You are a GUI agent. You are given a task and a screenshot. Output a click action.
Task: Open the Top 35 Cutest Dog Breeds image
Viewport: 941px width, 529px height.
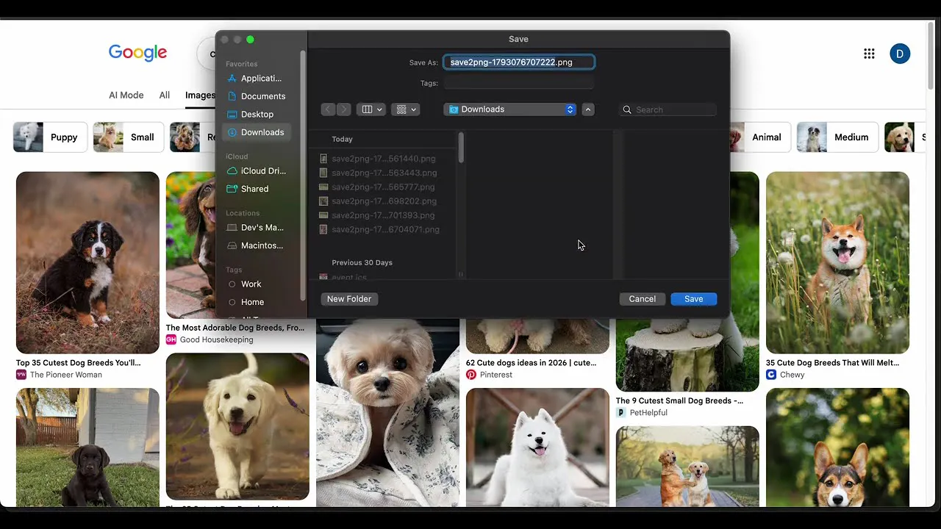tap(87, 262)
